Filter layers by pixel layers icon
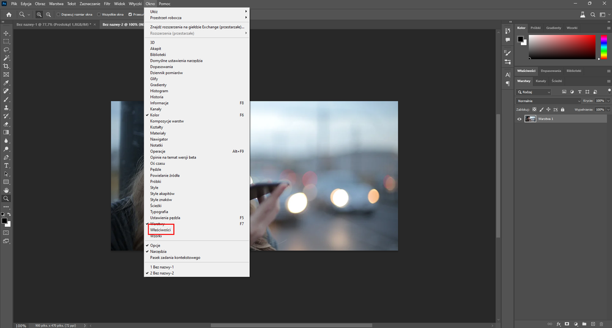Viewport: 612px width, 328px height. 564,92
